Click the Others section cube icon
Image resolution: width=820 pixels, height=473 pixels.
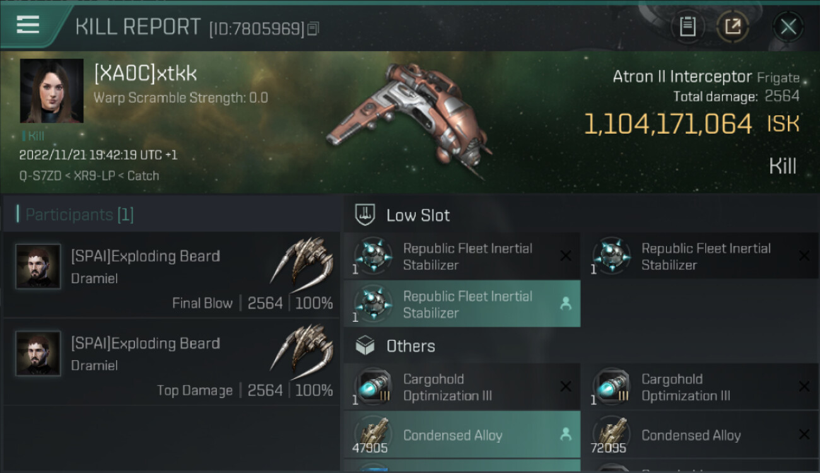point(365,346)
